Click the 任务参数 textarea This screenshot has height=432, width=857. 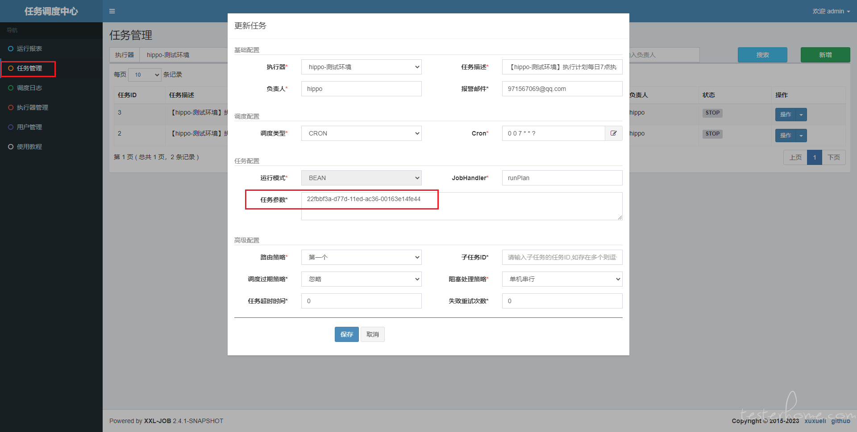462,206
